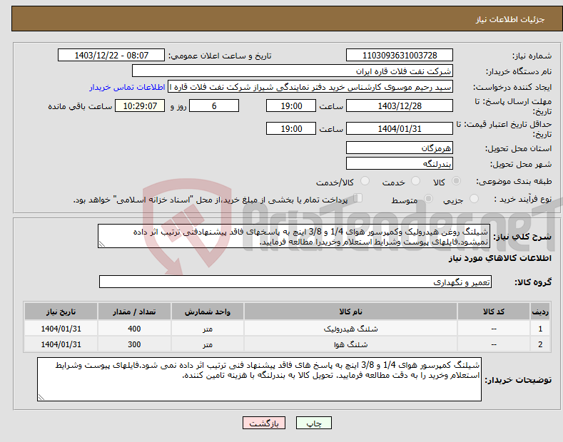This screenshot has height=442, width=563.
Task: Click the price validity date 1404/01/31
Action: coord(400,128)
